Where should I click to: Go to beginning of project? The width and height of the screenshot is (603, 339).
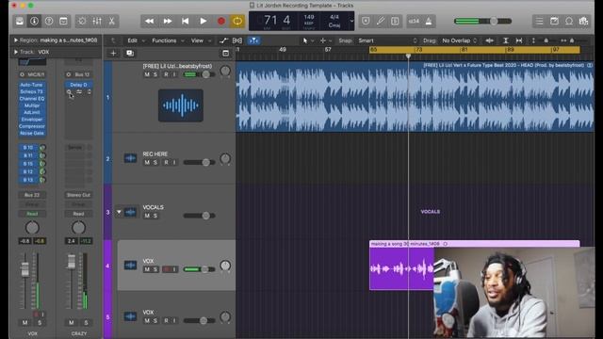click(x=185, y=21)
